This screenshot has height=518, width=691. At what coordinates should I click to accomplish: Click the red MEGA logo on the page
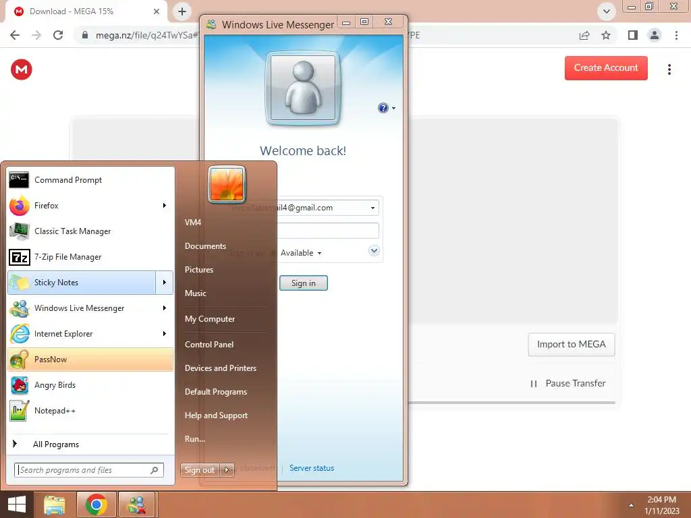(21, 69)
